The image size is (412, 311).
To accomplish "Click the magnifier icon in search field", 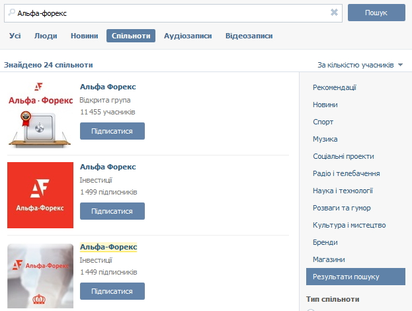I will [11, 13].
